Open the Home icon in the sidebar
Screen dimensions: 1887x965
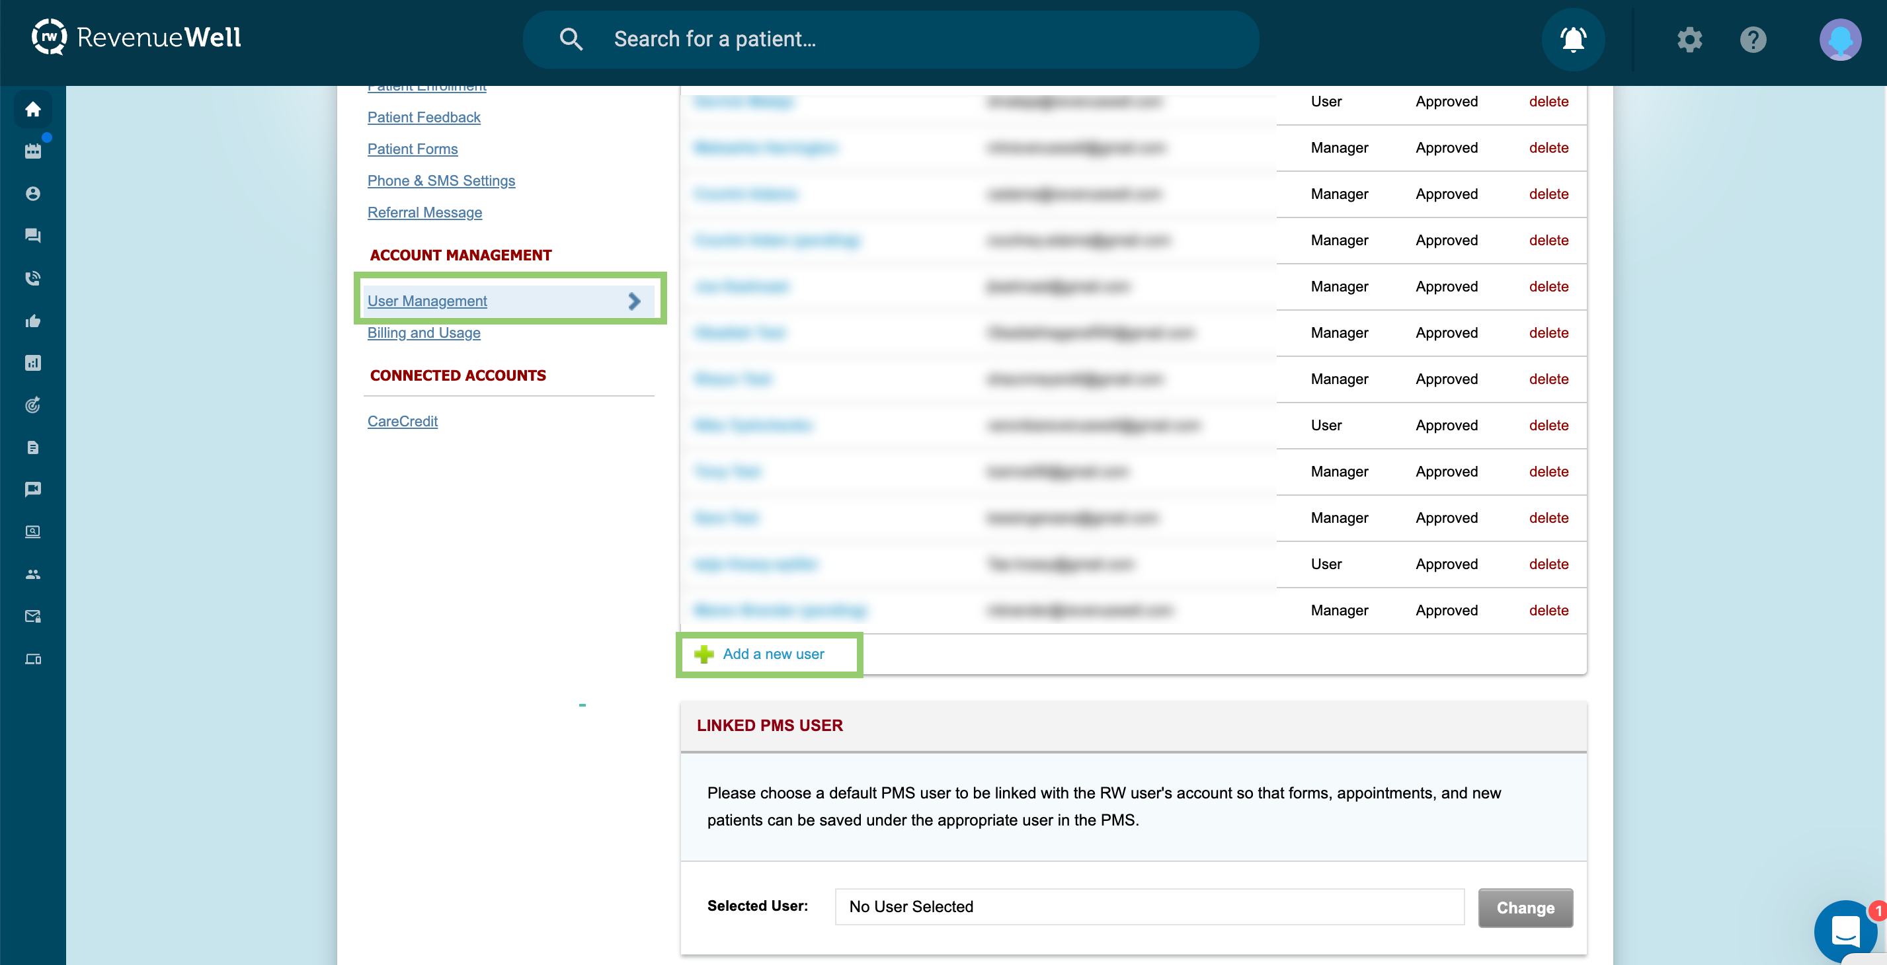click(33, 109)
